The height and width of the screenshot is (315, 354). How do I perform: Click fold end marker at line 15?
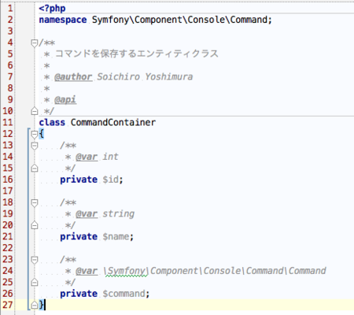pyautogui.click(x=35, y=168)
